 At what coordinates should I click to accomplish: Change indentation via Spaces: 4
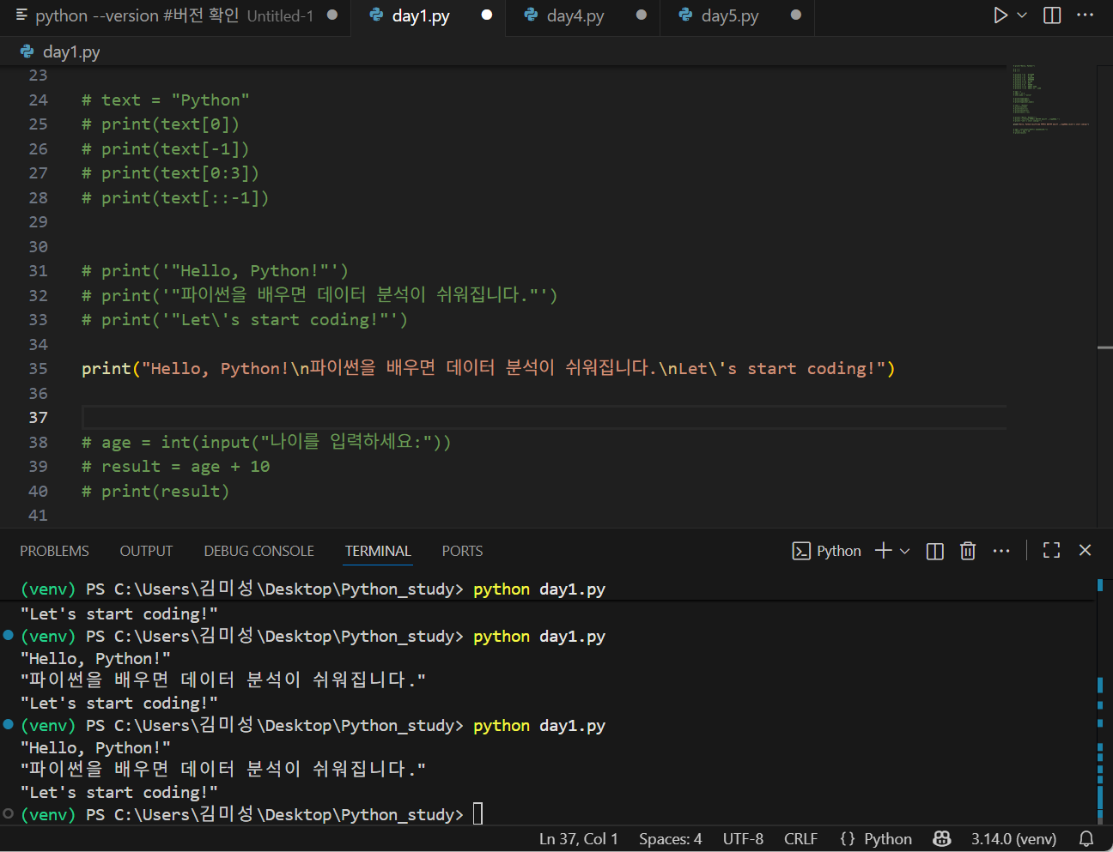(670, 839)
